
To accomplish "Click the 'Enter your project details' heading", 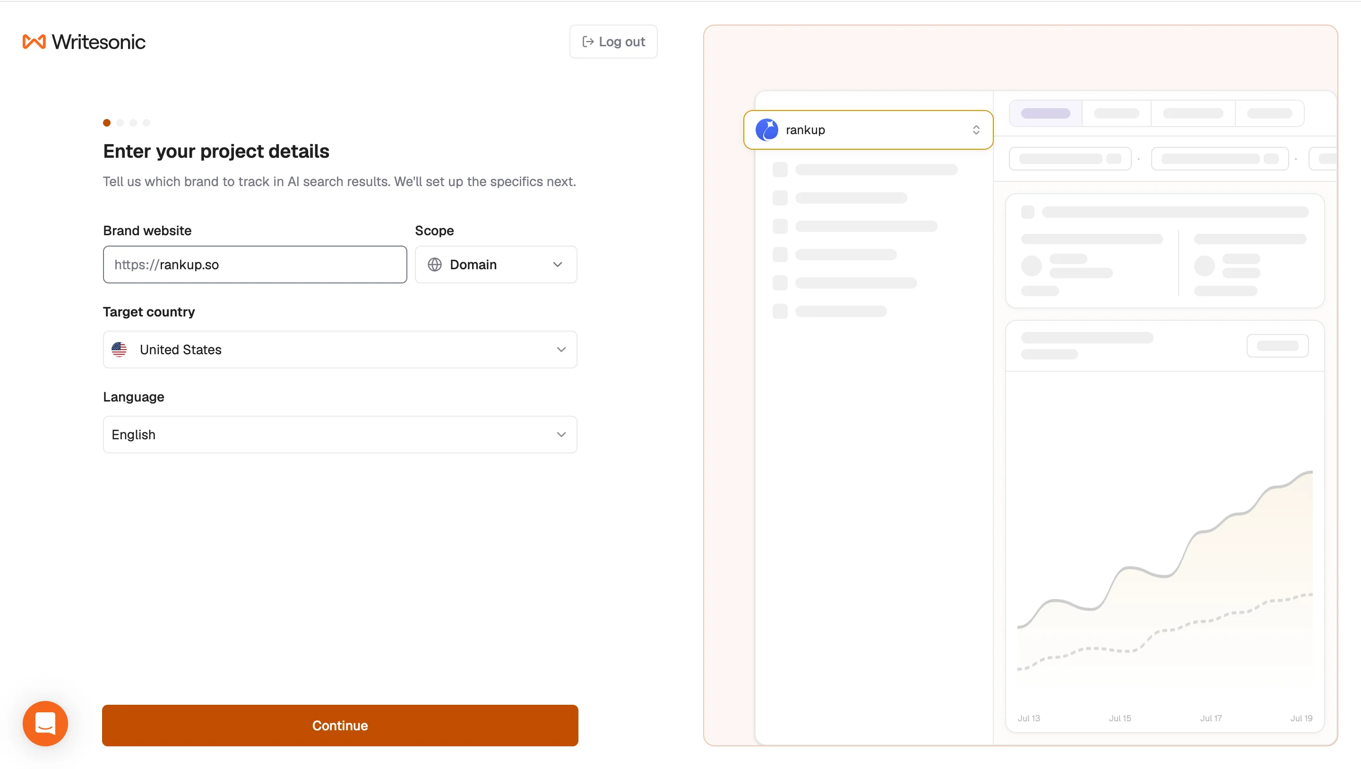I will [216, 151].
